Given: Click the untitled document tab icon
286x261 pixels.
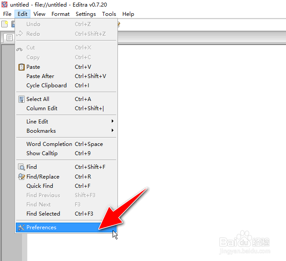Looking at the screenshot, I should coord(10,37).
